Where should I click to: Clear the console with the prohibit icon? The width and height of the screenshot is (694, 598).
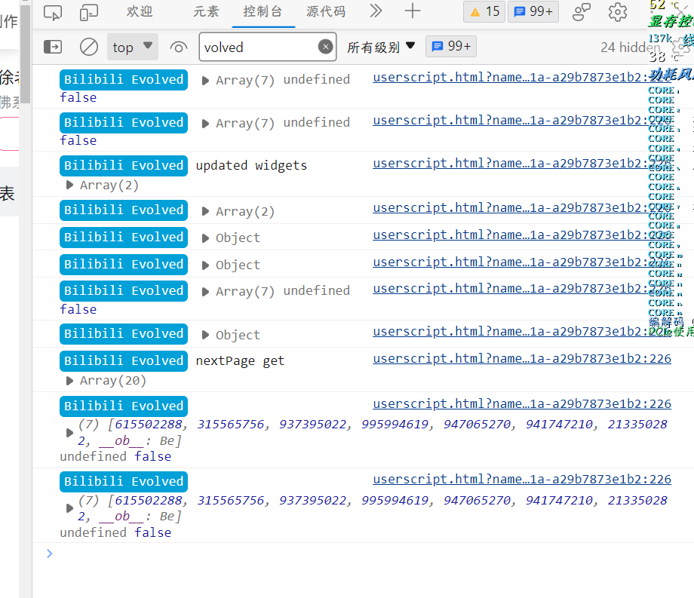coord(88,46)
